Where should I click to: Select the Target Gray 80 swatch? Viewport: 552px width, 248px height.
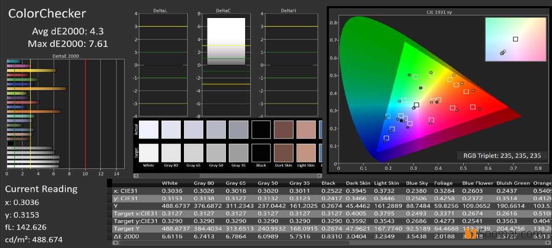[x=171, y=152]
